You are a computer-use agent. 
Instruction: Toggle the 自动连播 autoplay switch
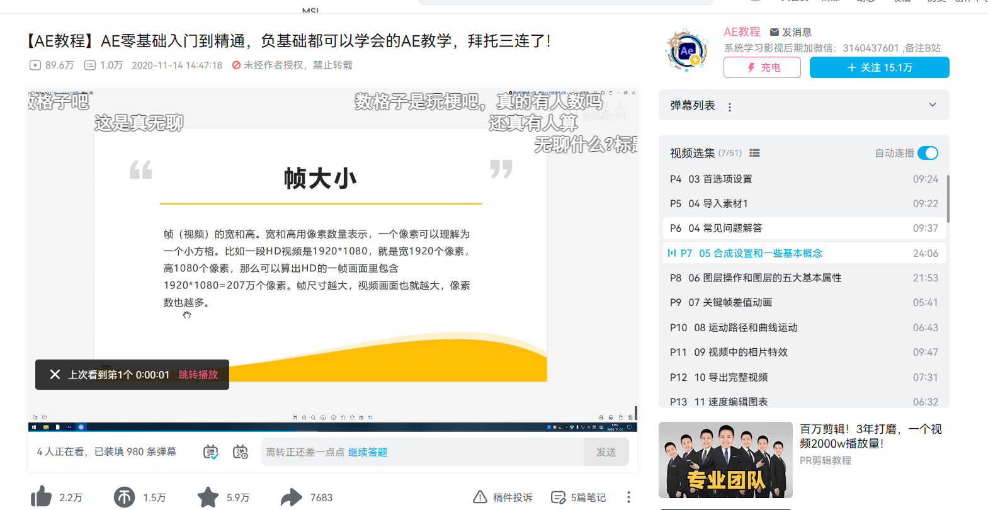click(928, 153)
